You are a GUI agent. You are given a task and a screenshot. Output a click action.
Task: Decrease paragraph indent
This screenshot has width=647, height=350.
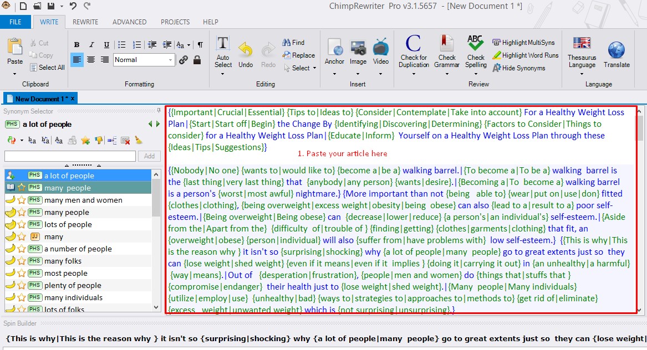click(152, 44)
